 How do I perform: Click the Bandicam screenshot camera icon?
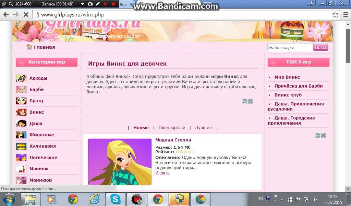coord(90,4)
